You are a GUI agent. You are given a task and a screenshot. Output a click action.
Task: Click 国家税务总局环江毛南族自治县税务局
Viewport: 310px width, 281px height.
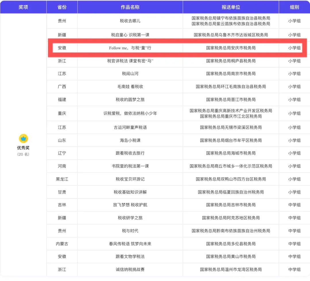pyautogui.click(x=231, y=86)
